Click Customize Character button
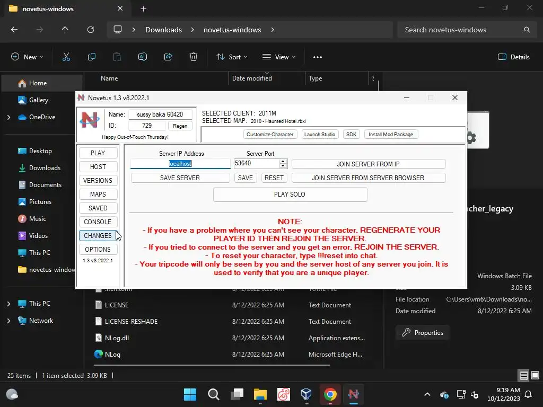 click(x=270, y=134)
